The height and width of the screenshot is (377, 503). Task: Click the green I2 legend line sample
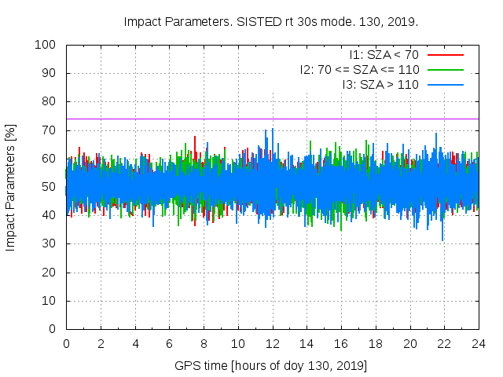click(444, 69)
